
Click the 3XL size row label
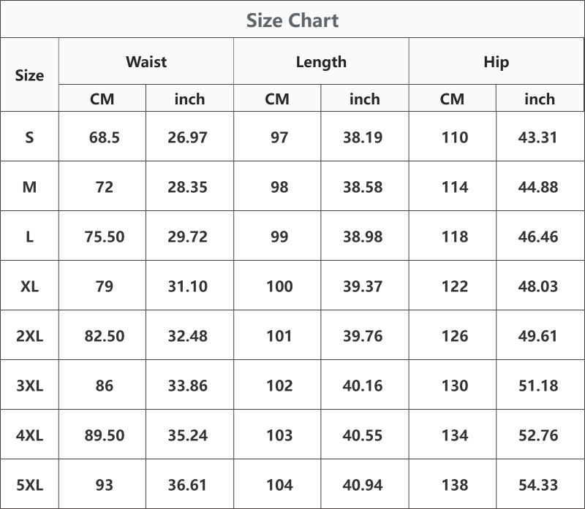(29, 386)
